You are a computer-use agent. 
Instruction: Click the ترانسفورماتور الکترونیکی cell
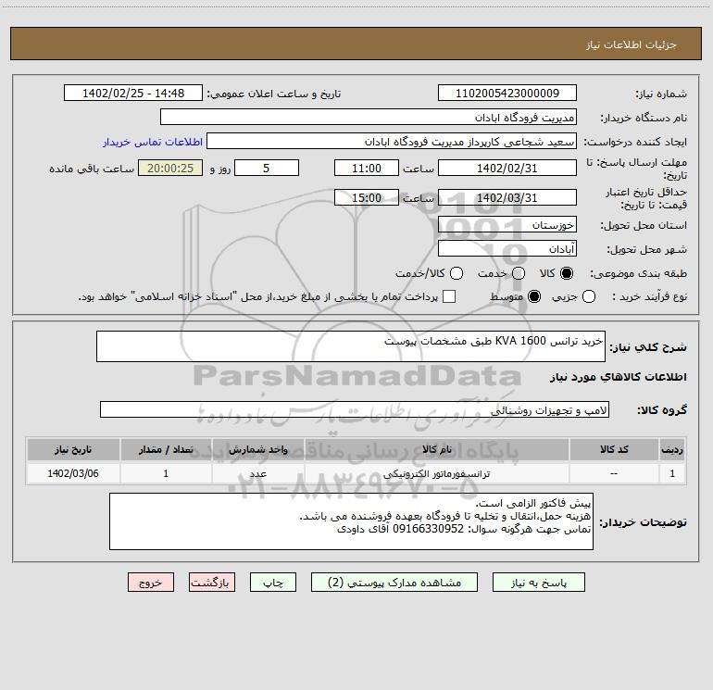(436, 473)
